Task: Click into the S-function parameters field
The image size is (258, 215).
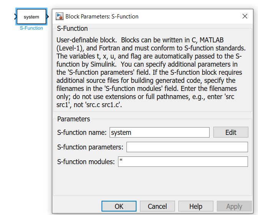Action: tap(187, 147)
